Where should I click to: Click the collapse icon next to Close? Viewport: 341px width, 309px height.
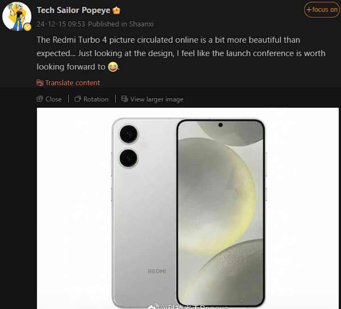40,99
